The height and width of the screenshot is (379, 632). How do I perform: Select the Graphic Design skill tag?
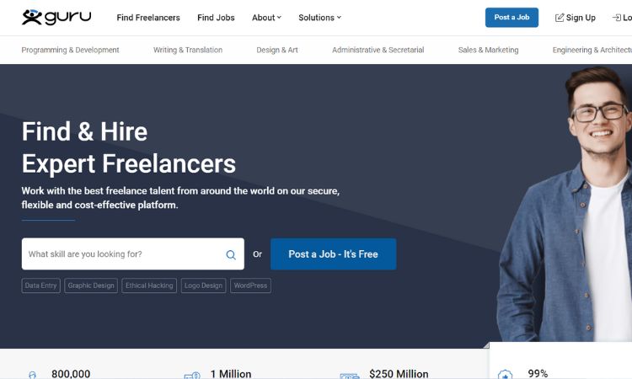(x=91, y=286)
